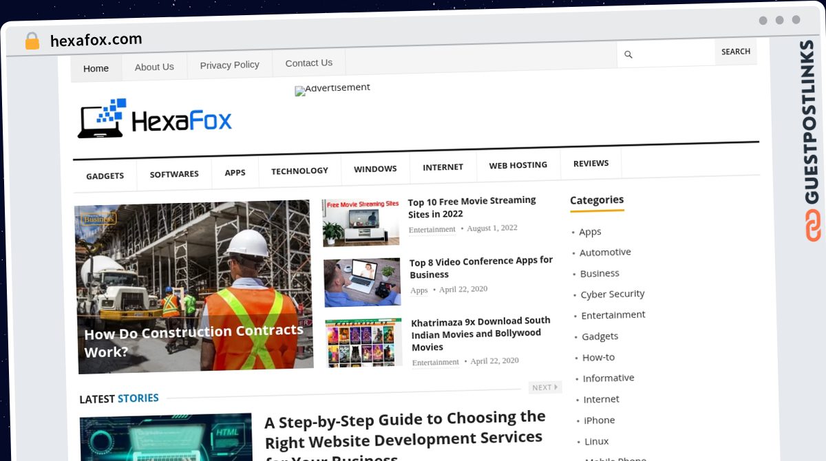Go to the Privacy Policy page
Image resolution: width=826 pixels, height=461 pixels.
click(229, 65)
